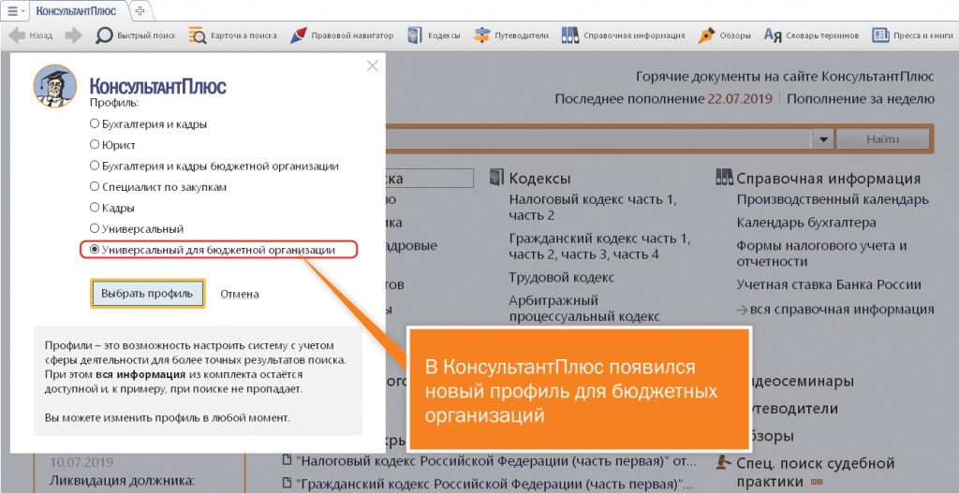Open the Dictionary of Terms icon

click(x=773, y=36)
